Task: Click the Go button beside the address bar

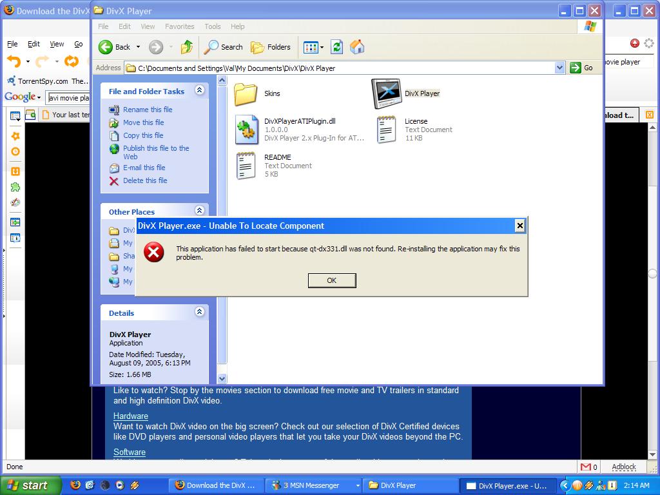Action: point(582,68)
